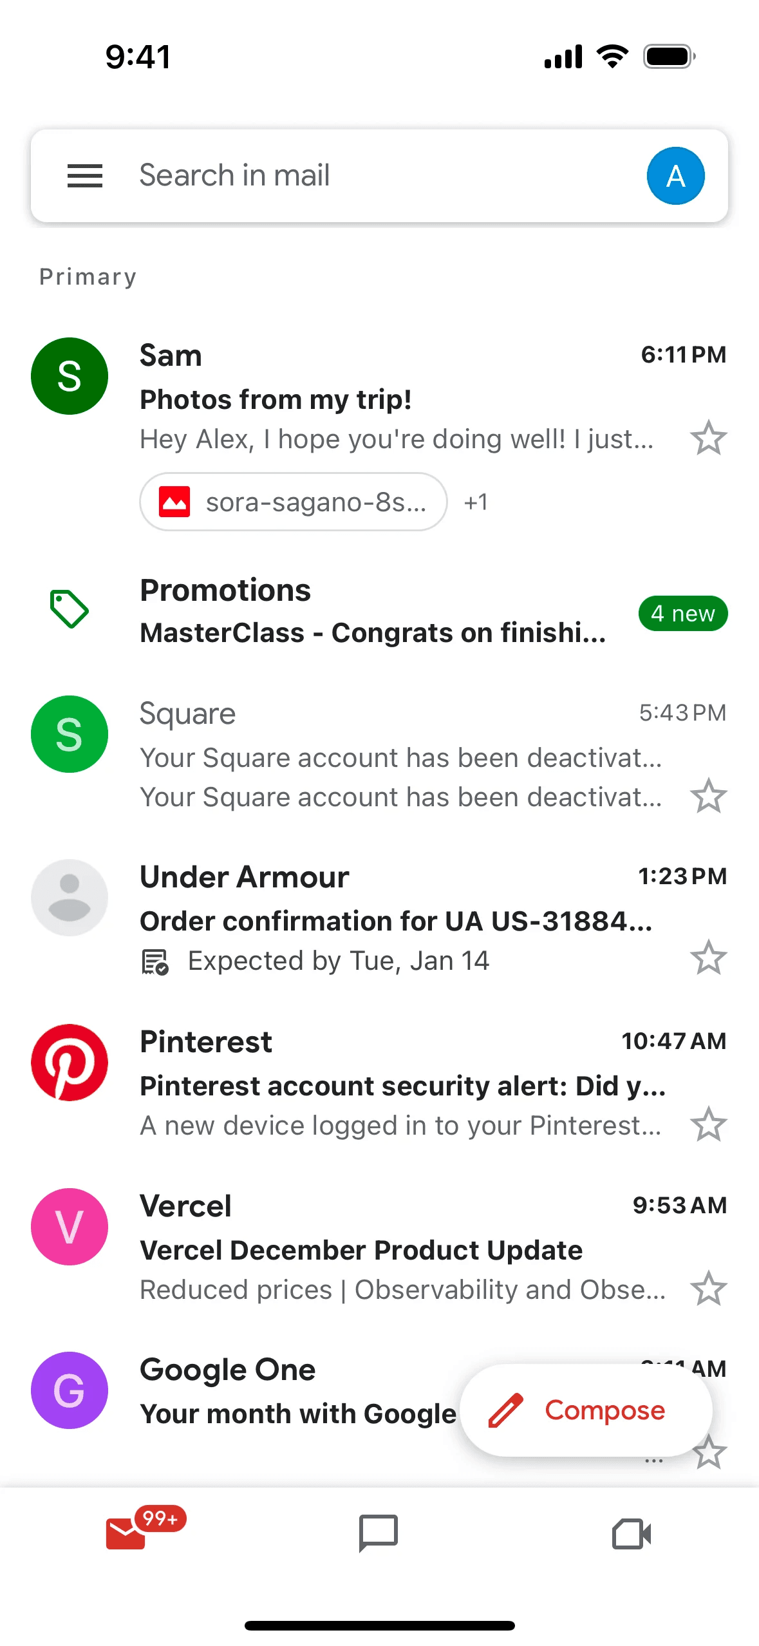Viewport: 759px width, 1646px height.
Task: Select Vercel's pink V avatar
Action: [x=70, y=1227]
